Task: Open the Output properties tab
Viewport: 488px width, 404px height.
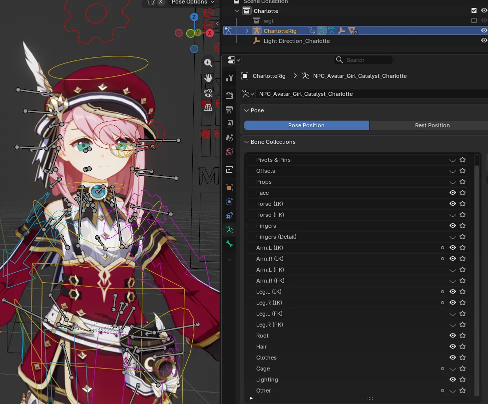Action: tap(229, 109)
